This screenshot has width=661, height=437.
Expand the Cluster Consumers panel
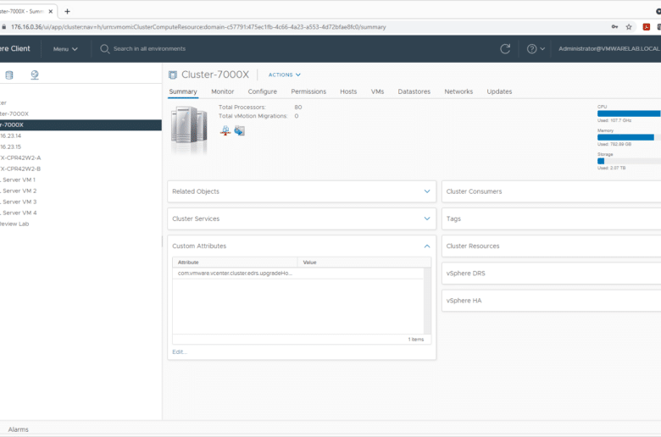click(x=552, y=191)
